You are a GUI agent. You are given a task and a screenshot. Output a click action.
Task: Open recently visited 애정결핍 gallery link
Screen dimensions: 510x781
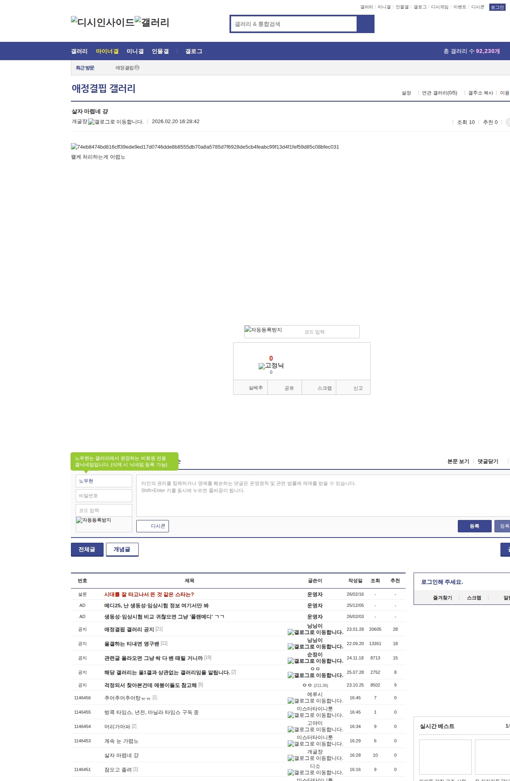(127, 68)
